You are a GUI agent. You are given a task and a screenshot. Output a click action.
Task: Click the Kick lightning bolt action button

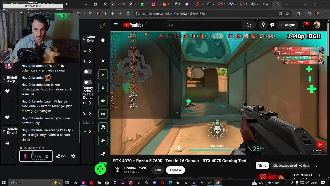[x=103, y=74]
